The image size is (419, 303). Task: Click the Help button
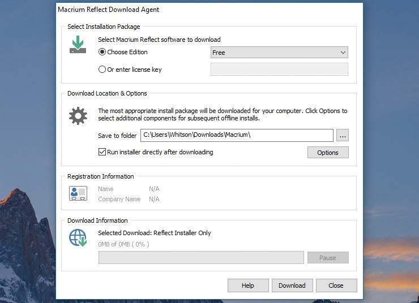pos(248,285)
